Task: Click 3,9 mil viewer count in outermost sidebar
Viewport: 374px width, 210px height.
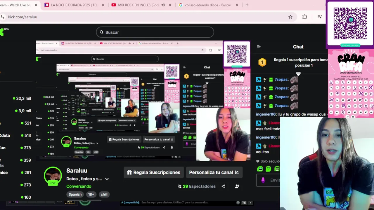Action: click(x=25, y=111)
